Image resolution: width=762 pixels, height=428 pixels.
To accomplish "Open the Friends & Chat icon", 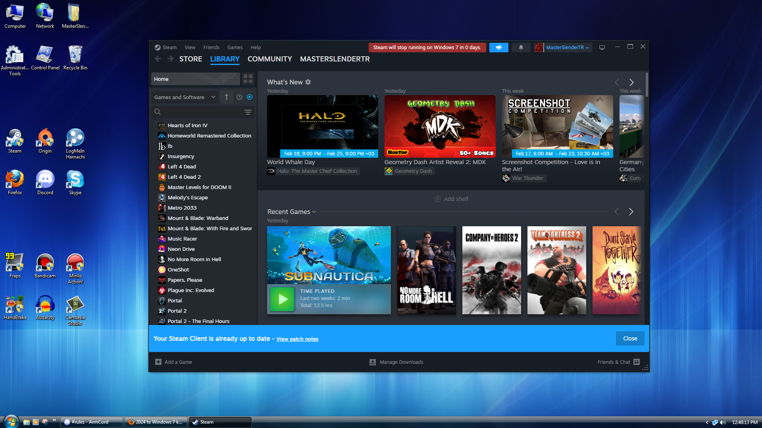I will [x=637, y=362].
